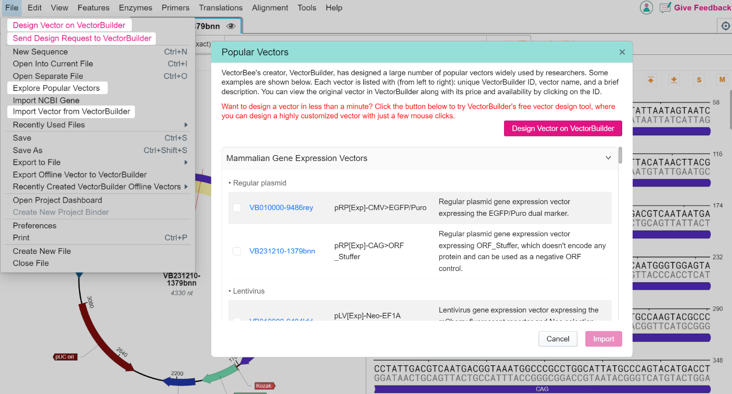Click the orange S button in sequence toolbar
The height and width of the screenshot is (394, 732).
[699, 79]
